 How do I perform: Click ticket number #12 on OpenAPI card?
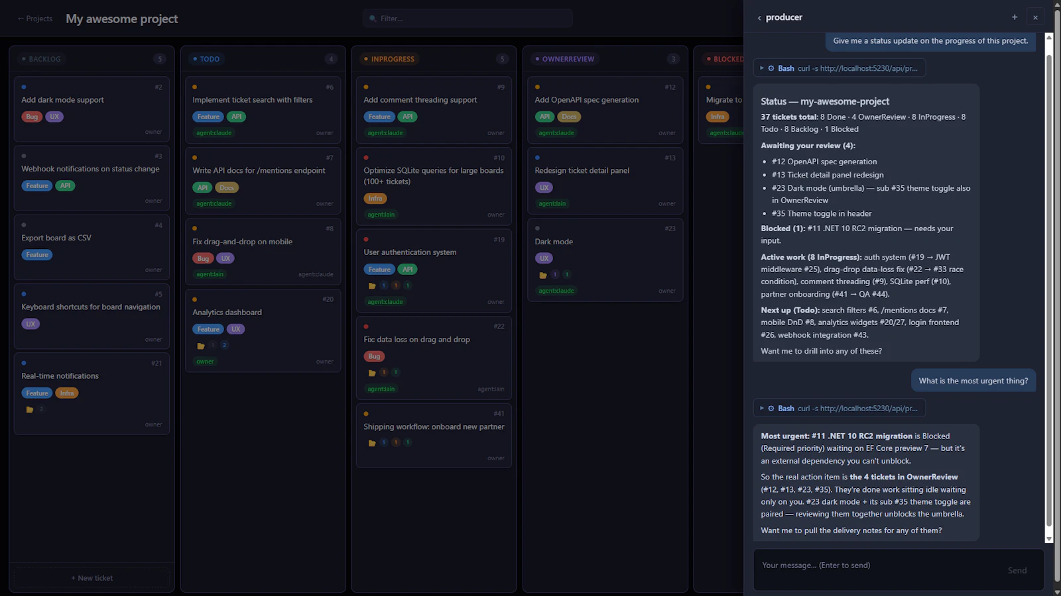pyautogui.click(x=670, y=87)
